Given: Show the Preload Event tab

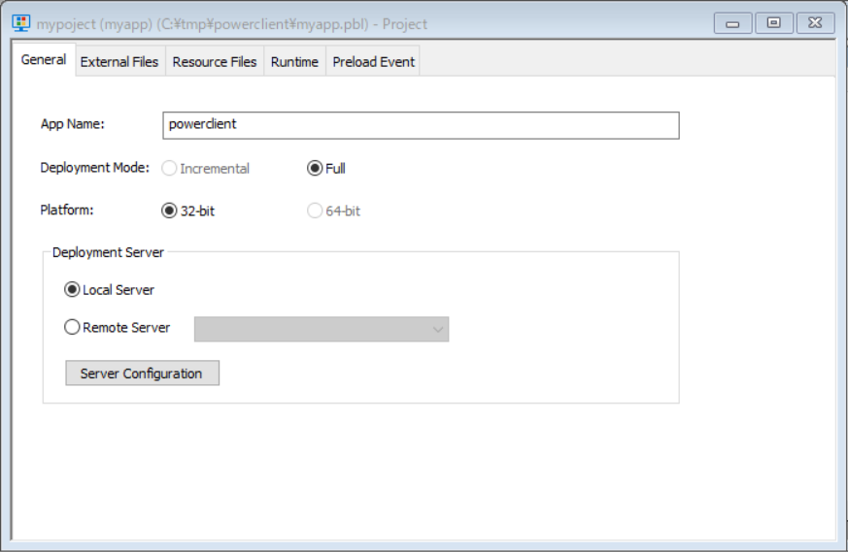Looking at the screenshot, I should click(x=373, y=62).
